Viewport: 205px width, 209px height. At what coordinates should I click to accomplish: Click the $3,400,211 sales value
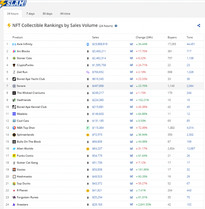[x=99, y=51]
